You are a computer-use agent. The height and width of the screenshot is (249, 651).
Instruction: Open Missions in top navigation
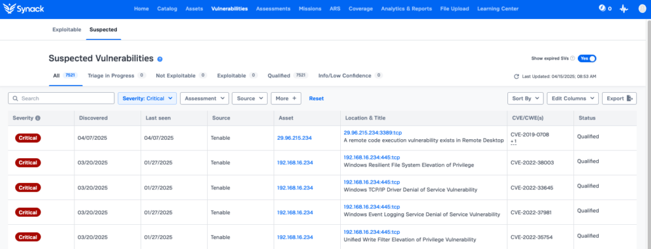pyautogui.click(x=310, y=9)
